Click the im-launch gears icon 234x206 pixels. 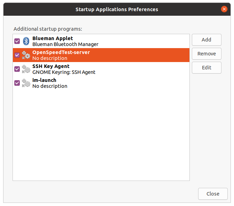26,83
